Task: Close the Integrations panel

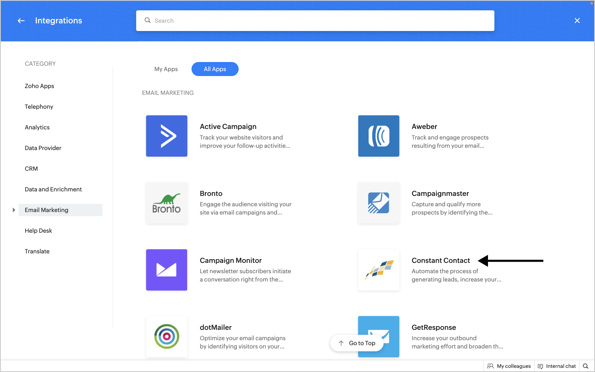Action: [x=577, y=21]
